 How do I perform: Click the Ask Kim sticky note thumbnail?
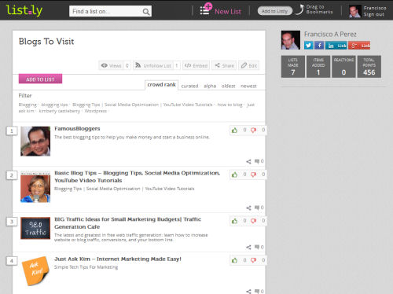(35, 271)
